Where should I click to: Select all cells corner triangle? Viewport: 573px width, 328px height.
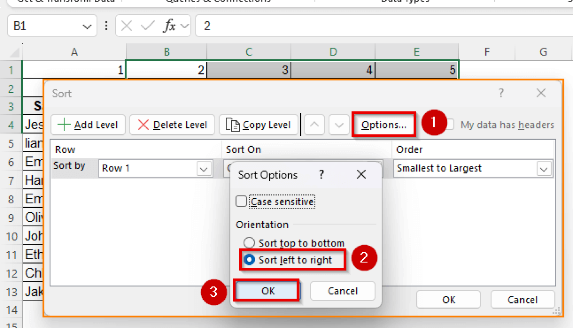14,52
